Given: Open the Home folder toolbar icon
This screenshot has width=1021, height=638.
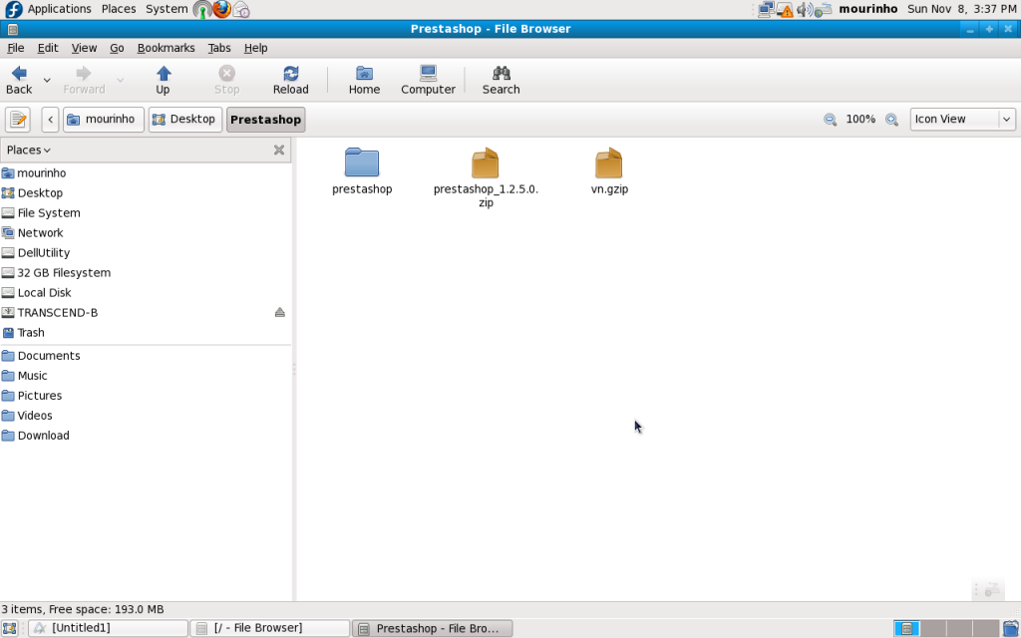Looking at the screenshot, I should tap(364, 80).
